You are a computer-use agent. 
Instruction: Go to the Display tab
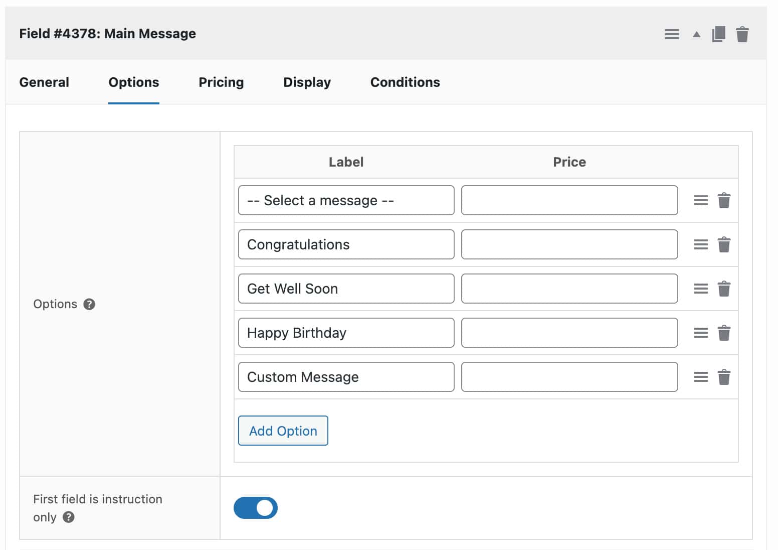point(307,82)
